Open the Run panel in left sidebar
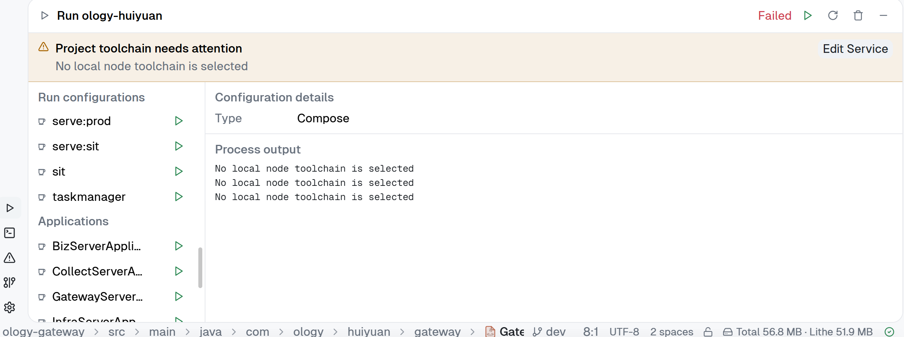The width and height of the screenshot is (904, 337). click(x=10, y=208)
